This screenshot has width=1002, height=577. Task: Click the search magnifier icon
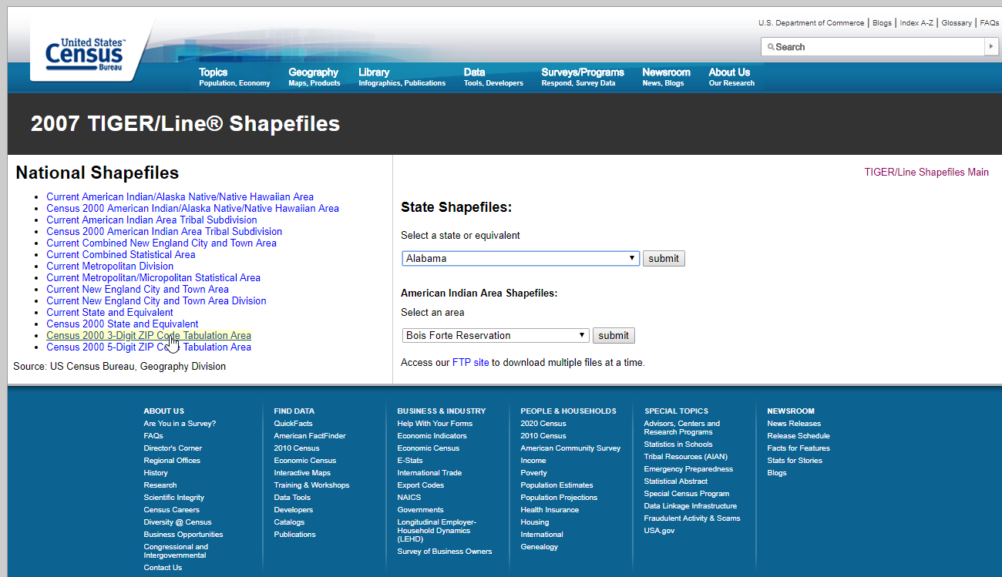click(x=770, y=47)
